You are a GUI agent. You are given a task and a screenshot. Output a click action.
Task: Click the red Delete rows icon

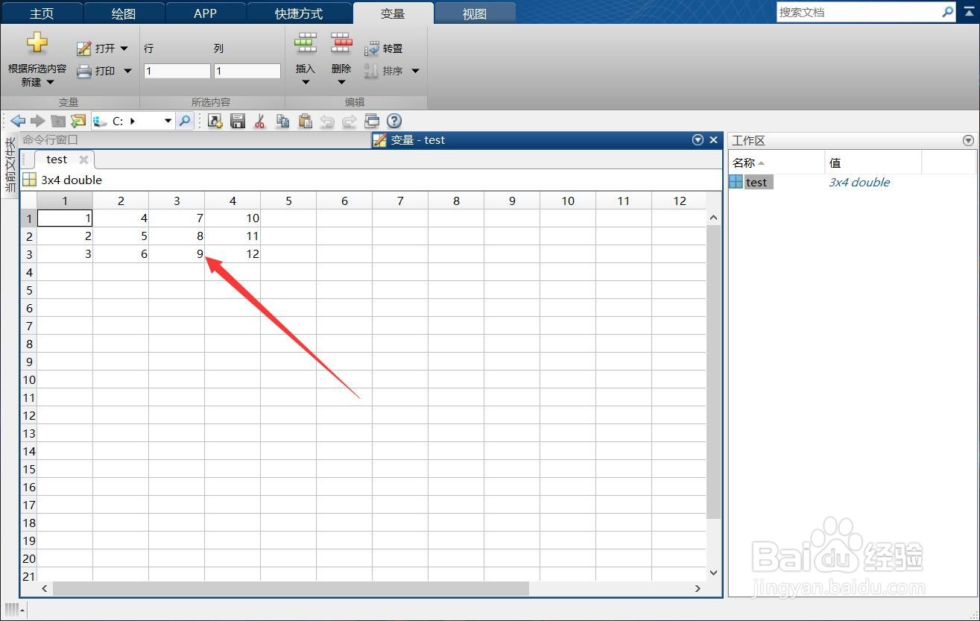click(341, 43)
